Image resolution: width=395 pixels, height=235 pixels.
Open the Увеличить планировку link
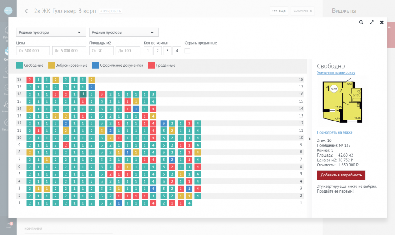pos(336,72)
